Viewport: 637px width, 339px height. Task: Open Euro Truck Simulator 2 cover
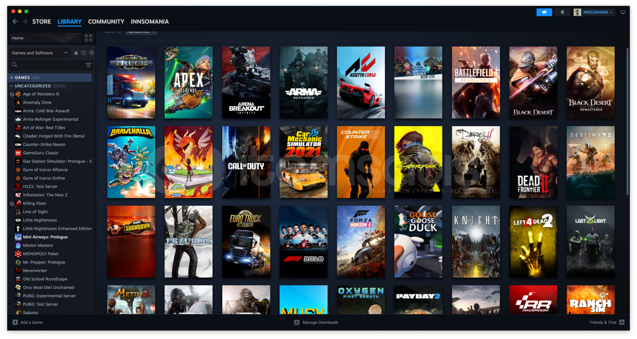pos(246,242)
